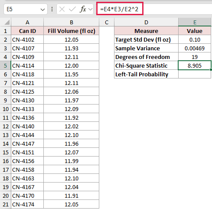Click the Select All corner triangle
The height and width of the screenshot is (209, 212).
click(x=7, y=23)
